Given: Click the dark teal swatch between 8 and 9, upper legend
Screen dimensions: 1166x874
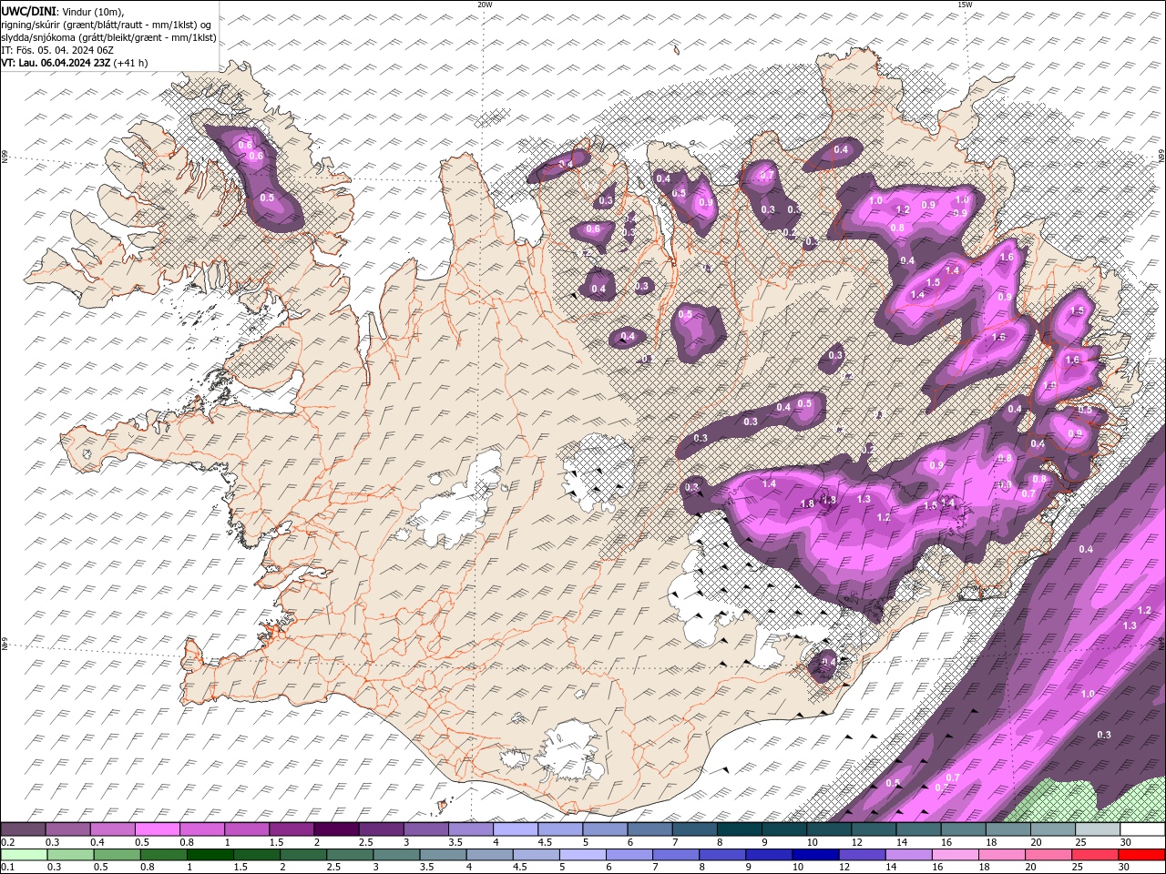Looking at the screenshot, I should click(740, 829).
